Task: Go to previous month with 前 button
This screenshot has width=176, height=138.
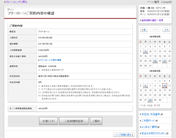Action: (144, 30)
